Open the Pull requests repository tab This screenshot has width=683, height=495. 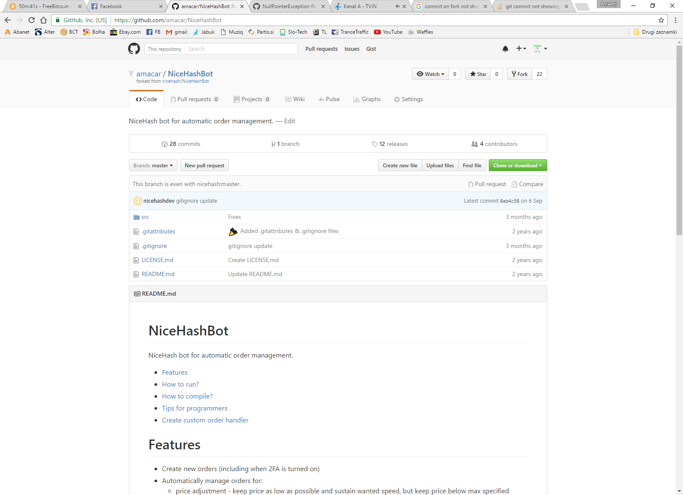195,99
